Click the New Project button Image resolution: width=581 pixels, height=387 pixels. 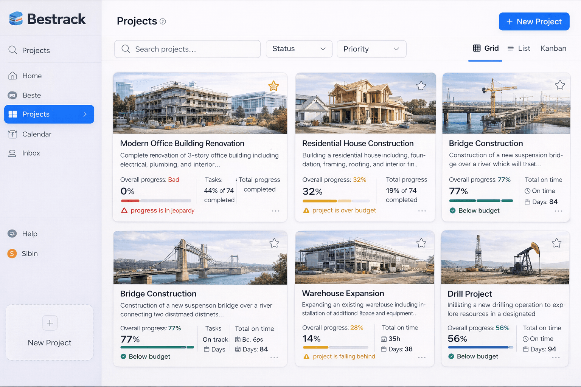click(534, 22)
